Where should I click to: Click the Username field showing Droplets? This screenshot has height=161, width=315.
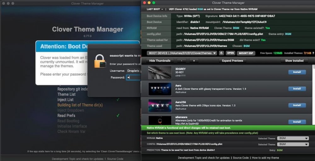point(134,71)
